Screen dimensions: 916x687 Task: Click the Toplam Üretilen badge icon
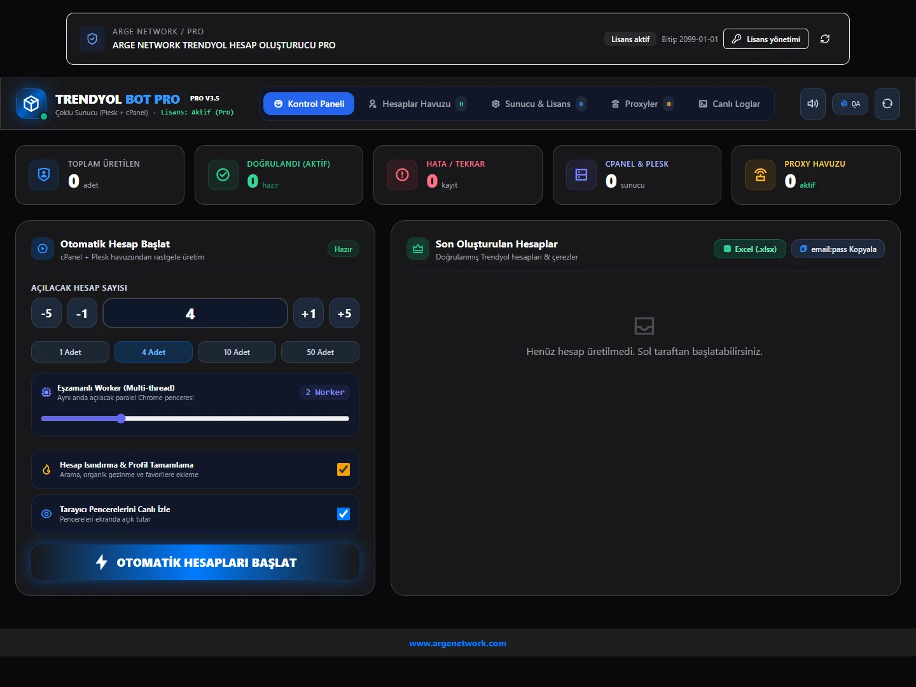click(x=44, y=175)
